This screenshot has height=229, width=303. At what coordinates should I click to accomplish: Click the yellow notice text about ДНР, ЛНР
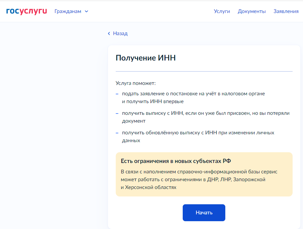click(x=199, y=179)
